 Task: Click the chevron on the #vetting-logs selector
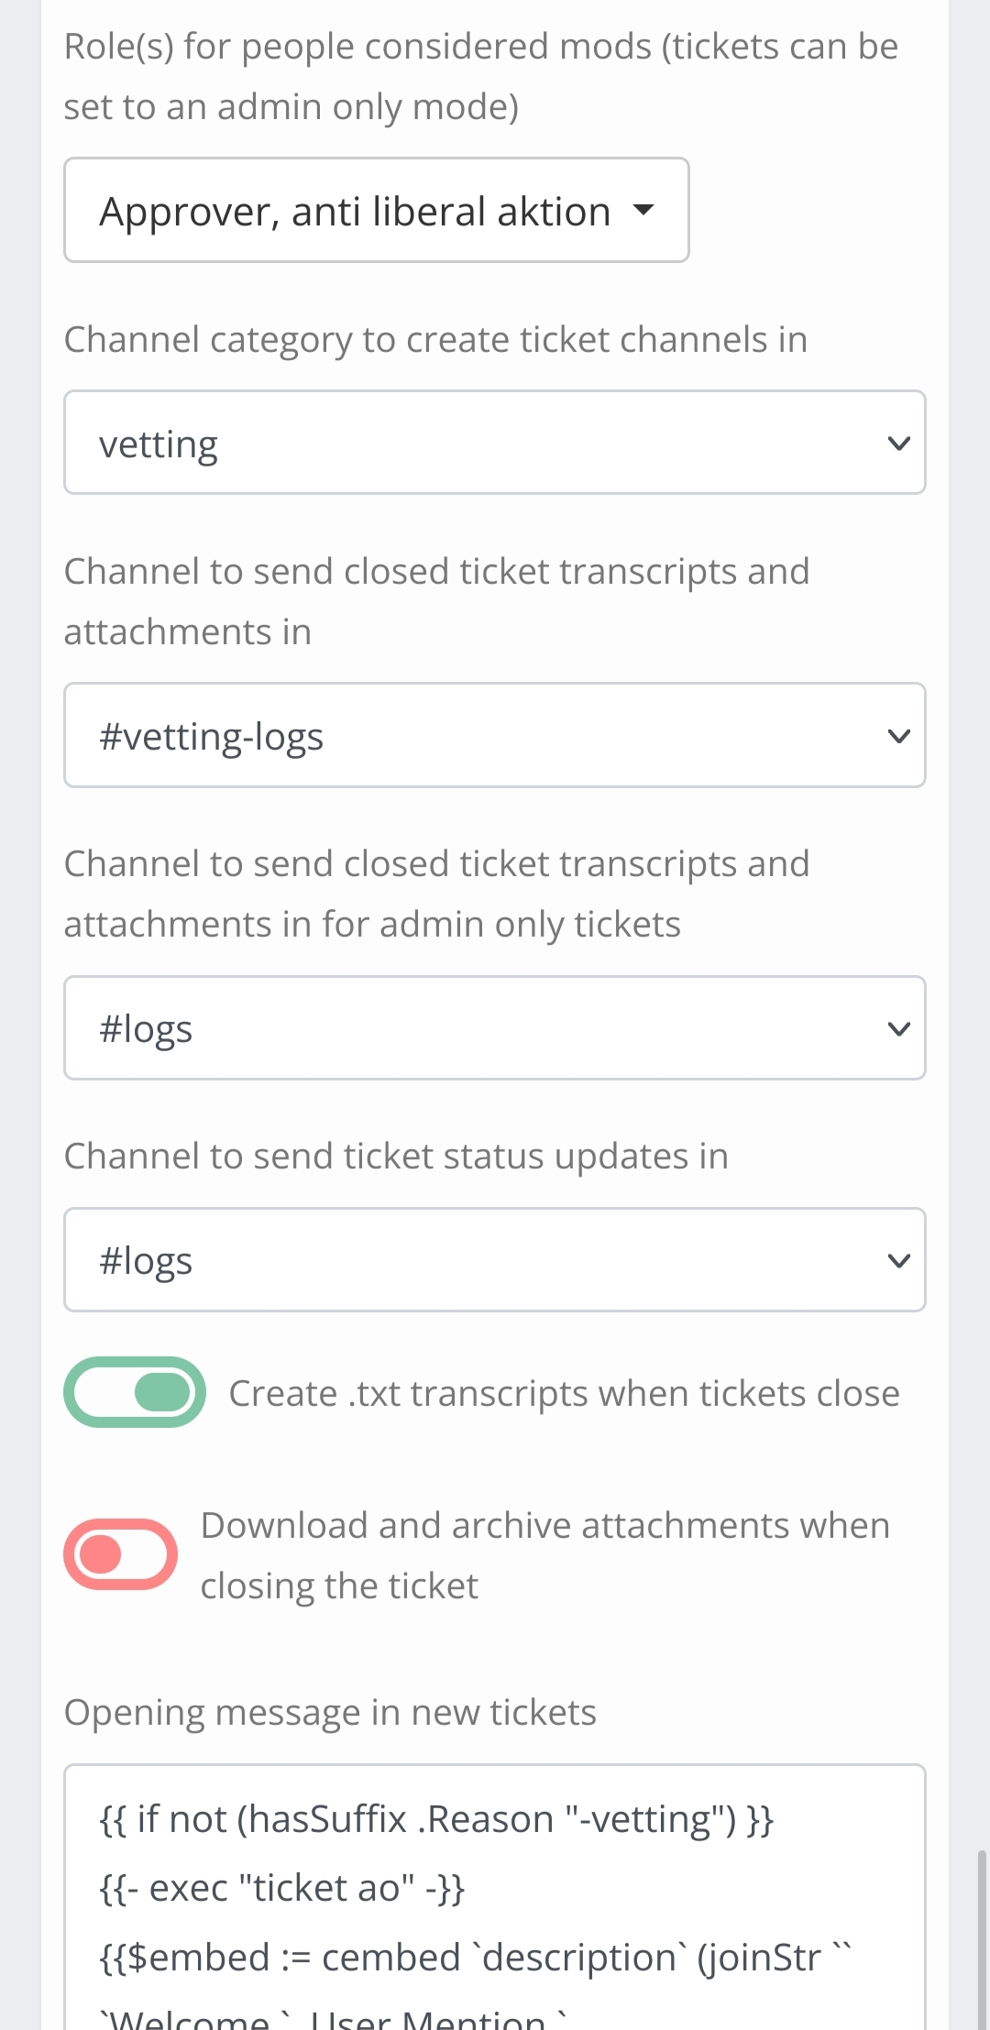[899, 735]
